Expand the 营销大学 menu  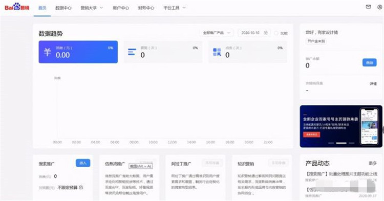(x=92, y=8)
